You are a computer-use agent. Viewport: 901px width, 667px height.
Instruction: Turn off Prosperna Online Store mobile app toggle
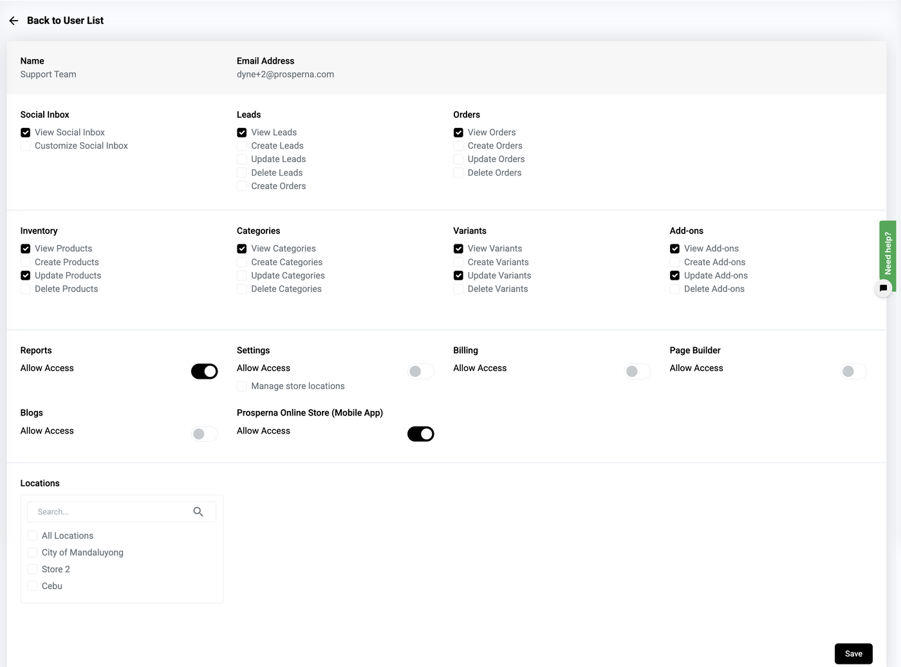[421, 434]
